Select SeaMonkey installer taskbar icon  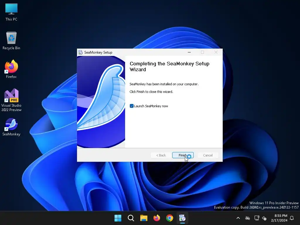pyautogui.click(x=182, y=218)
